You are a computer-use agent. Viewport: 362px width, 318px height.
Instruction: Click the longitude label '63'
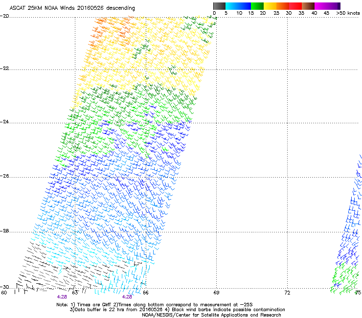[75, 293]
